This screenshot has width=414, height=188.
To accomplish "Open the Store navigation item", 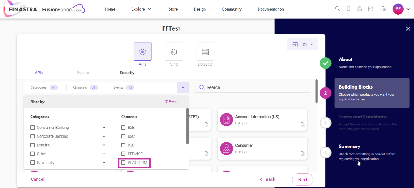I will [173, 9].
